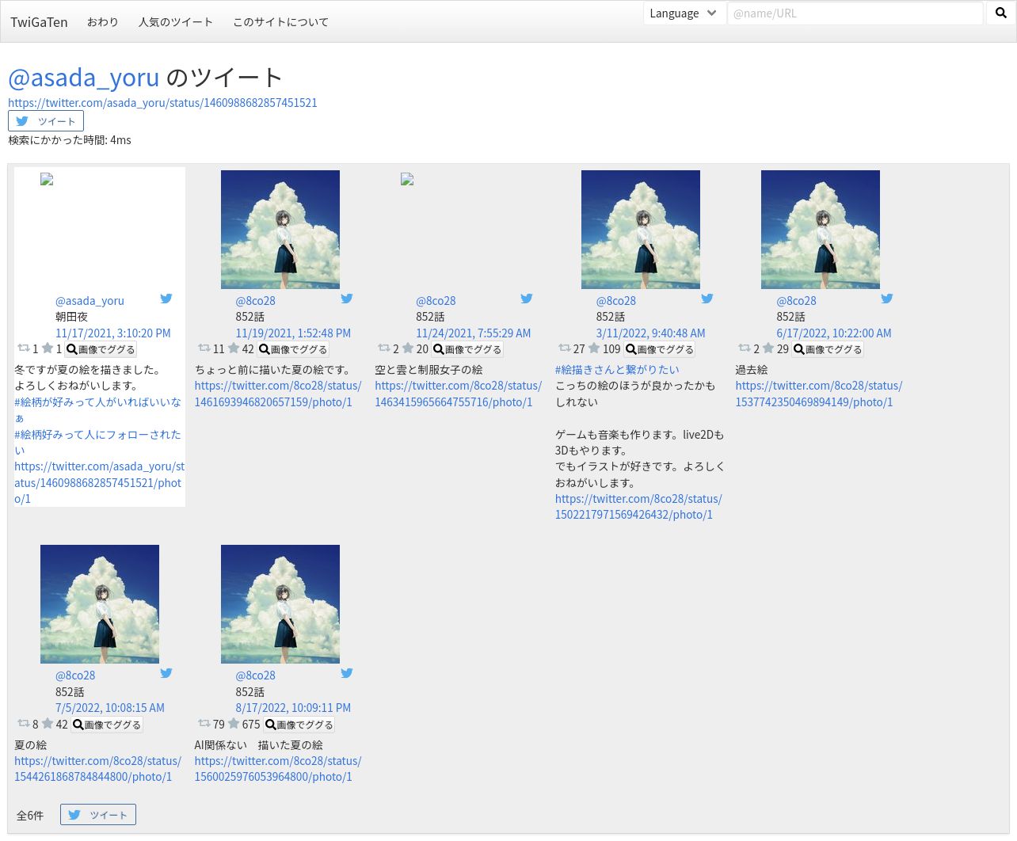The image size is (1017, 841).
Task: Click 画像でググる on the 11/24/2021 tweet
Action: (x=467, y=349)
